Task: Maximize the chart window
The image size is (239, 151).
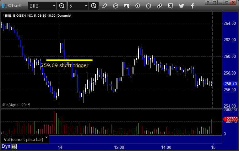Action: click(227, 2)
